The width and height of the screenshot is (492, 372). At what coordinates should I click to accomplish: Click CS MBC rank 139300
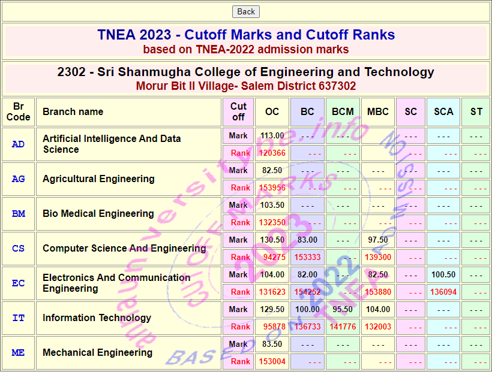point(378,258)
